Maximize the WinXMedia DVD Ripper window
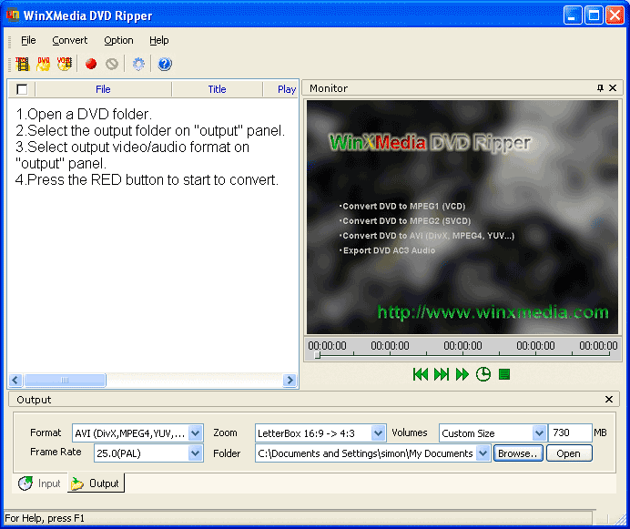 coord(594,15)
